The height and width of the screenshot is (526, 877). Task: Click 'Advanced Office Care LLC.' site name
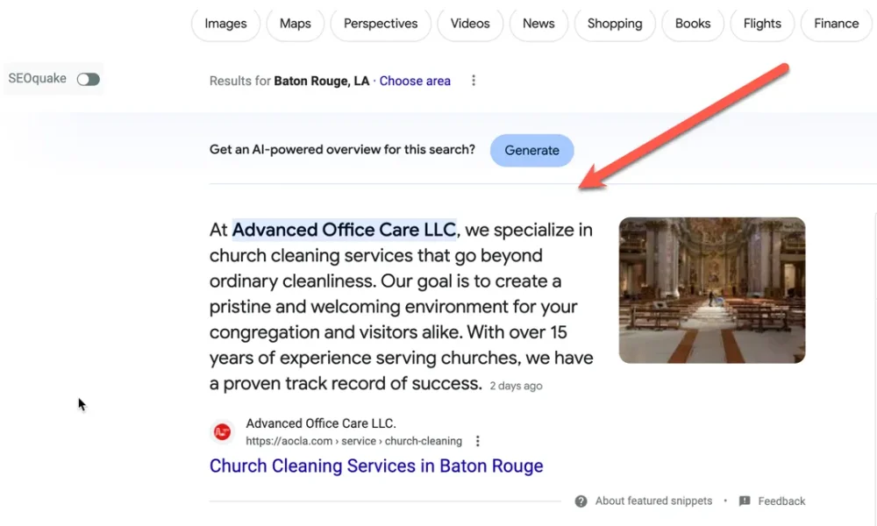pos(320,423)
